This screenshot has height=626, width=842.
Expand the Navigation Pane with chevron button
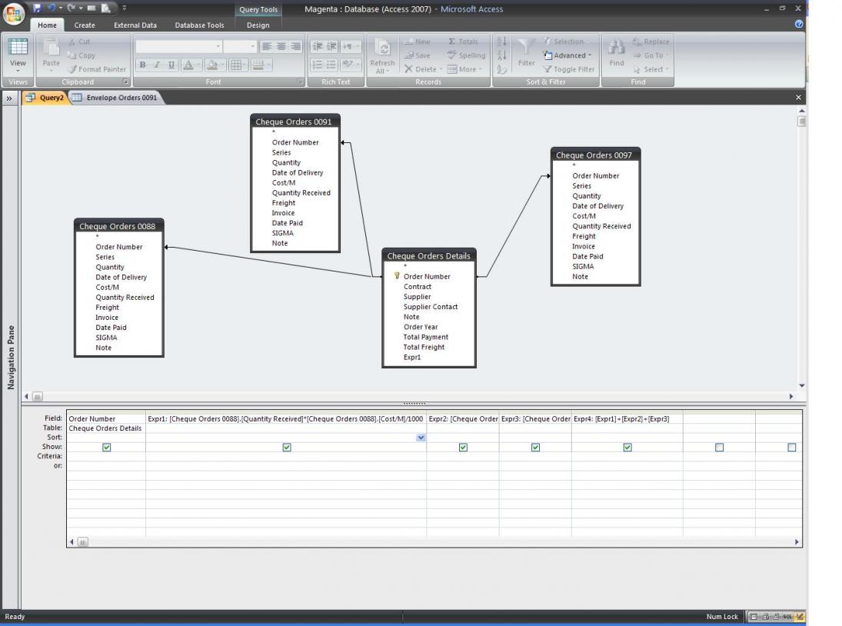tap(10, 98)
